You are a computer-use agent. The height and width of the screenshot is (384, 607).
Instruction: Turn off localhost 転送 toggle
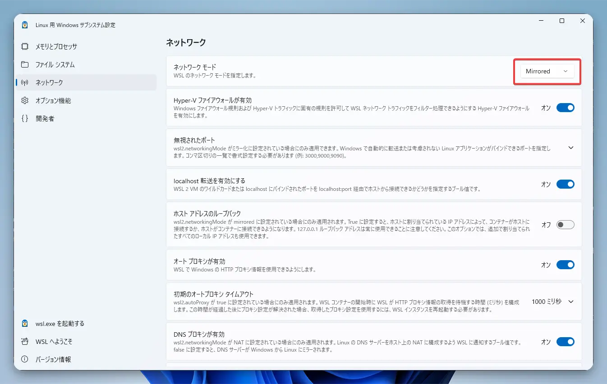(x=565, y=184)
